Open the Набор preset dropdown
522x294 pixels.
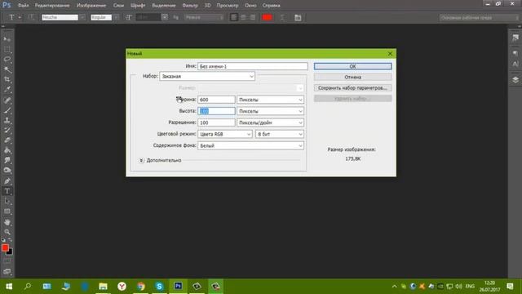pyautogui.click(x=207, y=76)
